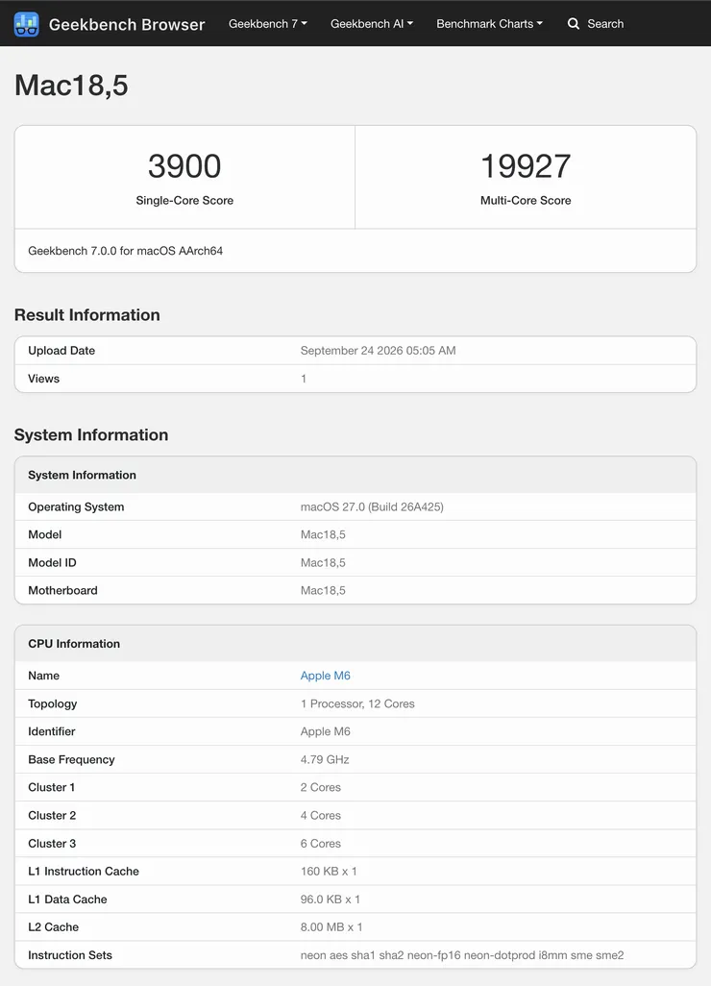Click the Views row label
Screen dimensions: 711x986
tap(43, 379)
